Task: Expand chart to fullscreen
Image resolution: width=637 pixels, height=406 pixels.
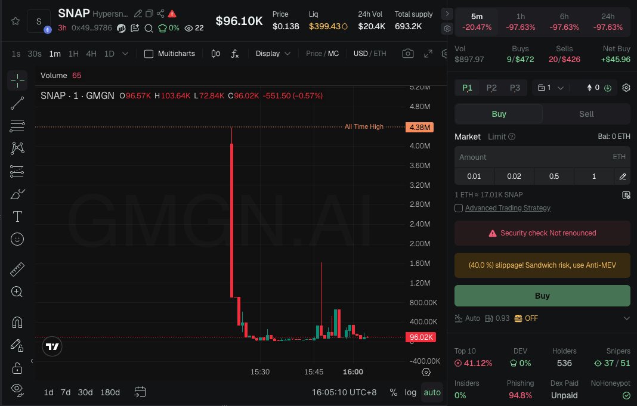Action: coord(428,54)
